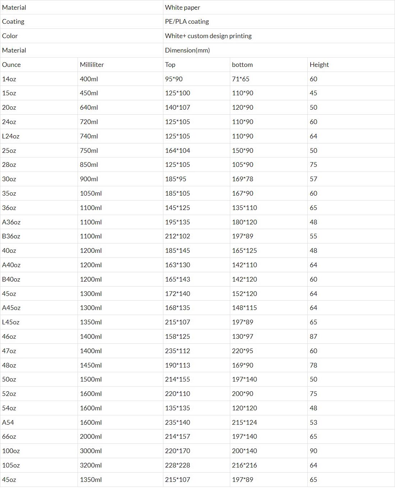Select the "14oz" row label
The height and width of the screenshot is (488, 395).
pos(9,79)
